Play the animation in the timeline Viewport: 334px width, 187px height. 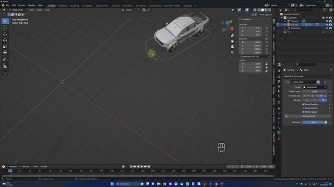(141, 167)
